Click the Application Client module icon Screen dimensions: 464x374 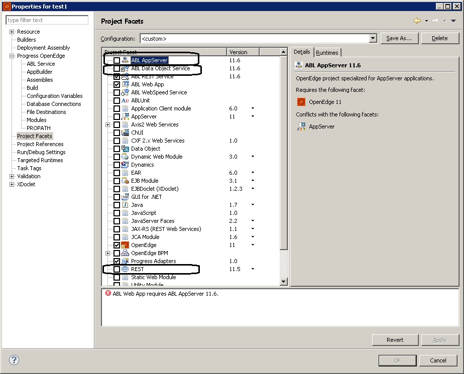click(125, 108)
